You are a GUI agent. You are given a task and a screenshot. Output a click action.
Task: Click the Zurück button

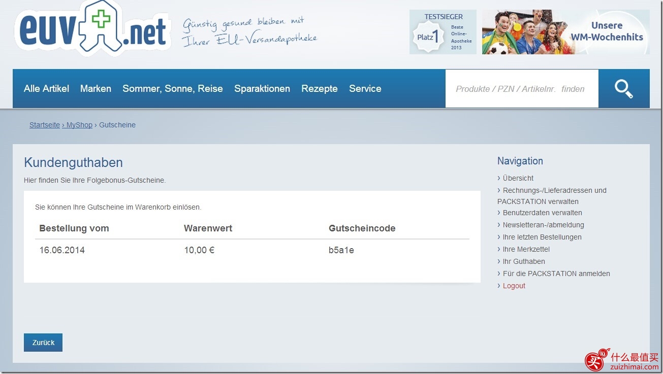point(43,343)
